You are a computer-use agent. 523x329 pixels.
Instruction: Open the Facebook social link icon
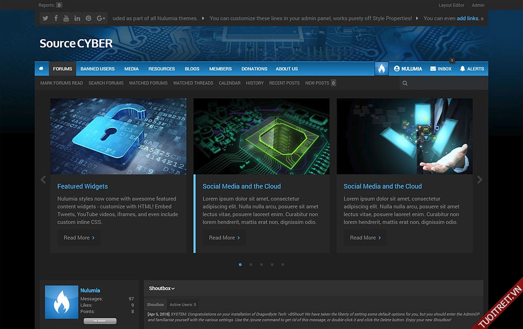pyautogui.click(x=56, y=18)
